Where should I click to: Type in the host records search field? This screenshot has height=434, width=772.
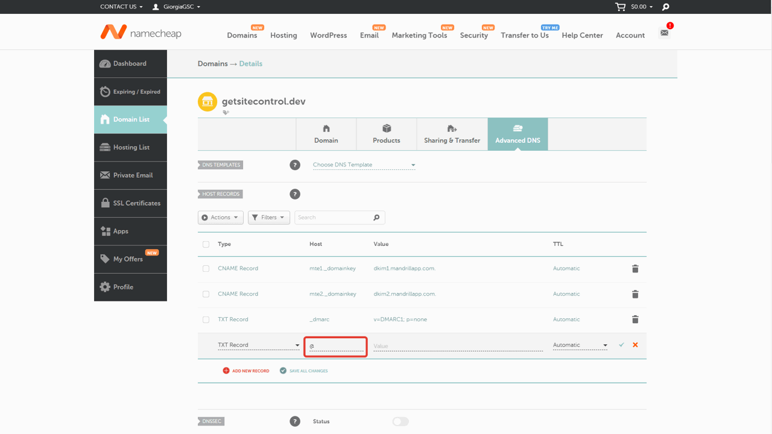(x=334, y=217)
